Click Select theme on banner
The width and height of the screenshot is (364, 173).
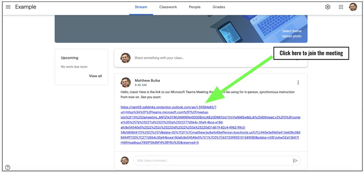tap(292, 31)
